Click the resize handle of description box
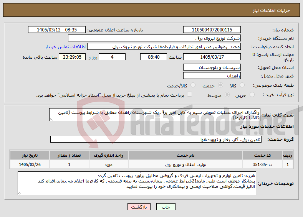This screenshot has width=303, height=217. (51, 119)
